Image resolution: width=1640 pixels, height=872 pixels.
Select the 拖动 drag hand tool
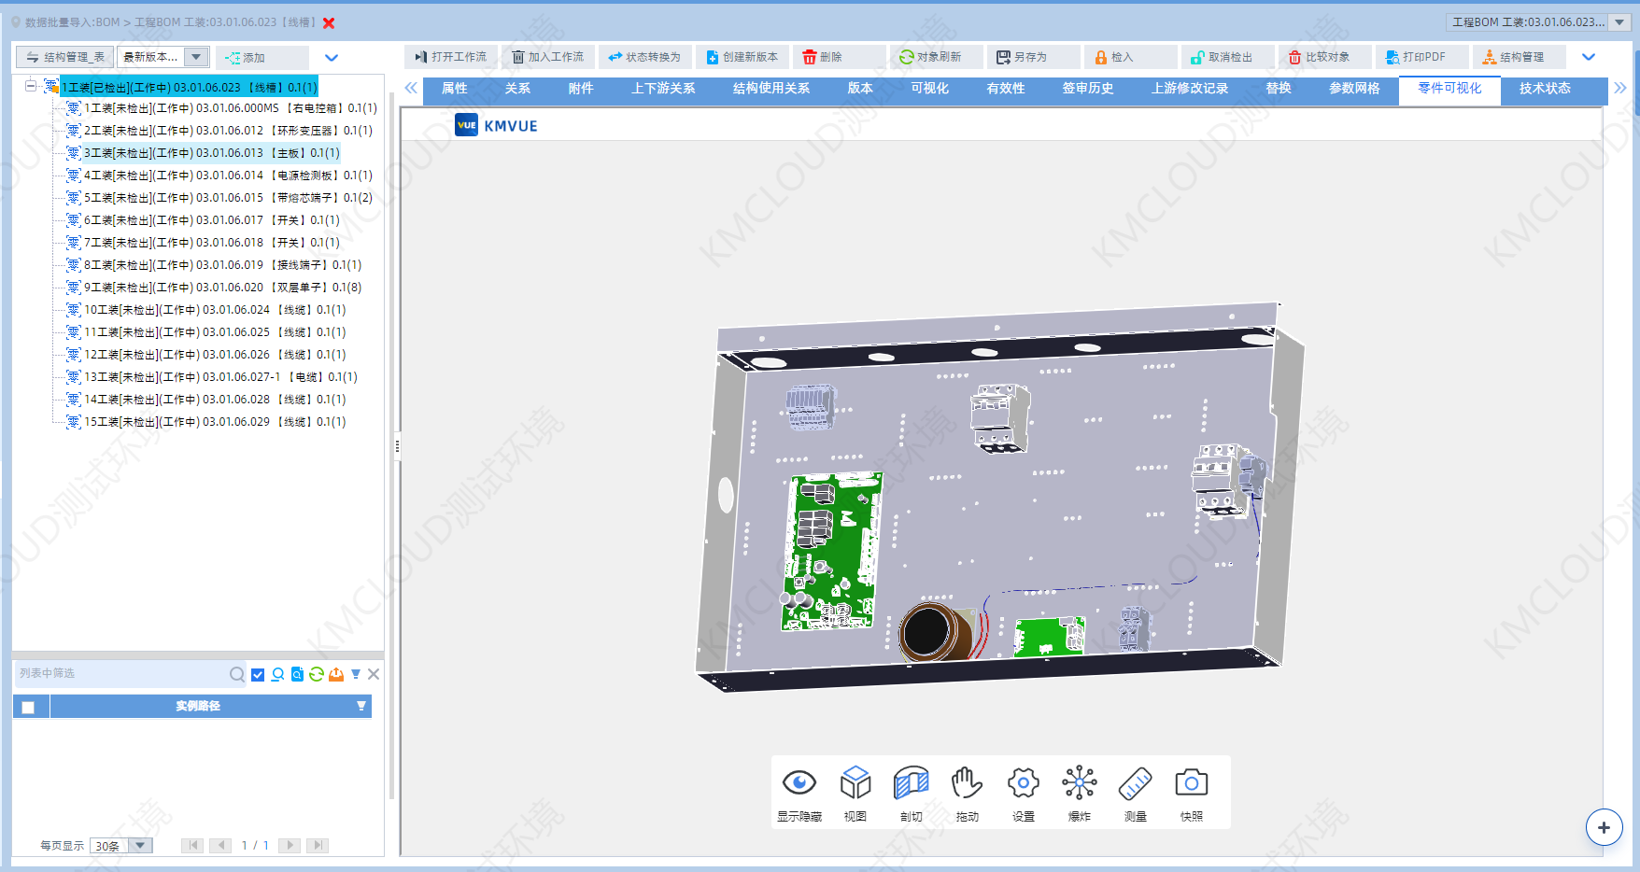click(x=967, y=784)
